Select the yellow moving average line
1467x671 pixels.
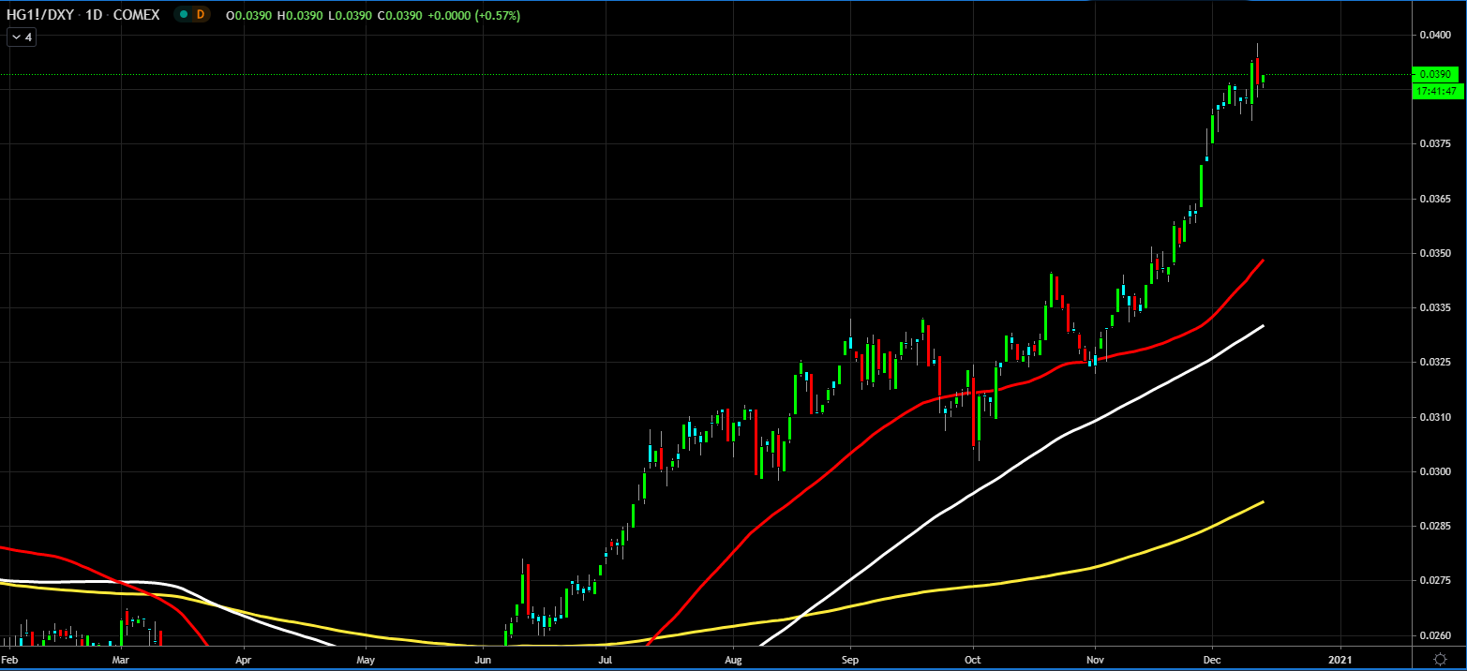1031,576
